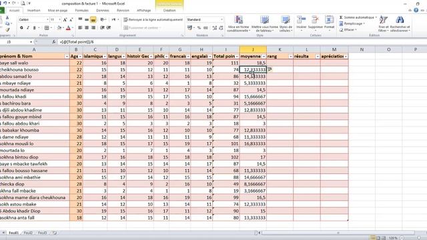The image size is (427, 240).
Task: Toggle the highlighted bottom align button
Action: point(93,19)
